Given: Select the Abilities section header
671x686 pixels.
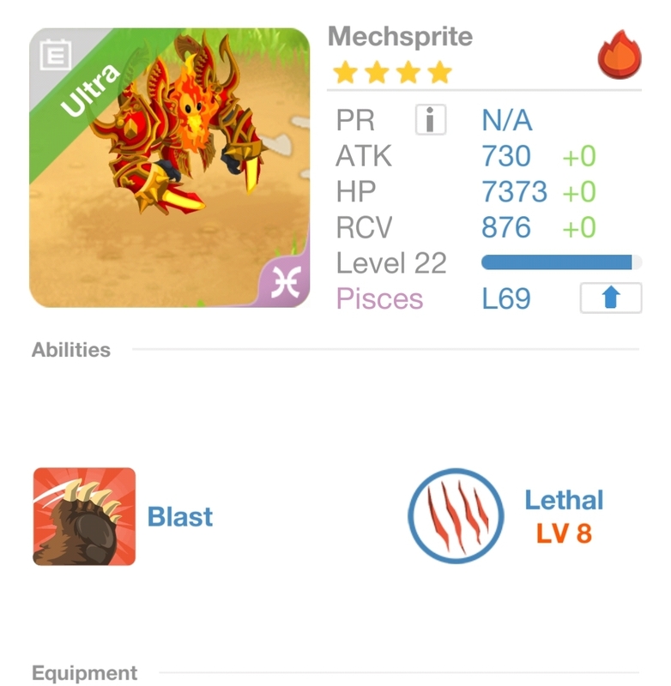Looking at the screenshot, I should [x=71, y=350].
